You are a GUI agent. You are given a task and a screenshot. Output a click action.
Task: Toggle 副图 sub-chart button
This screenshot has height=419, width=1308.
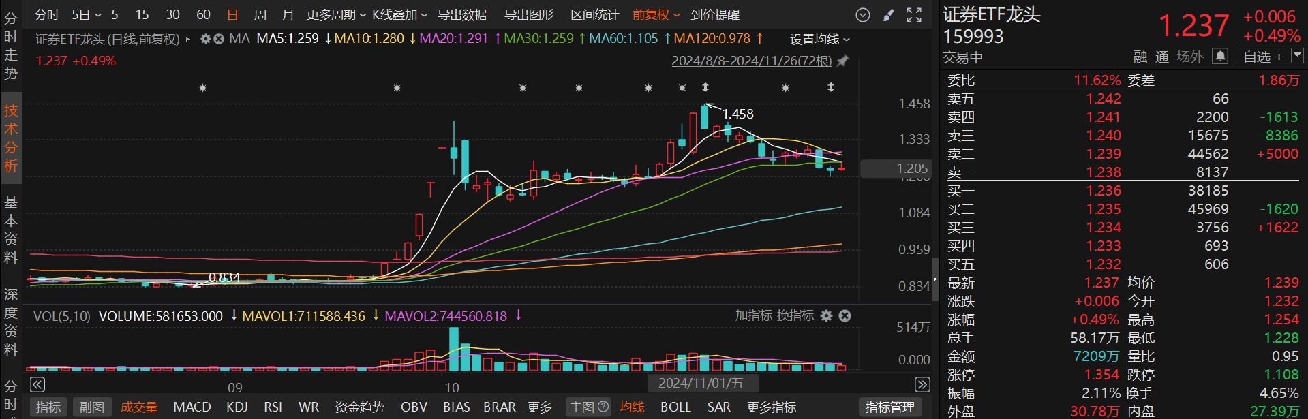pos(92,407)
